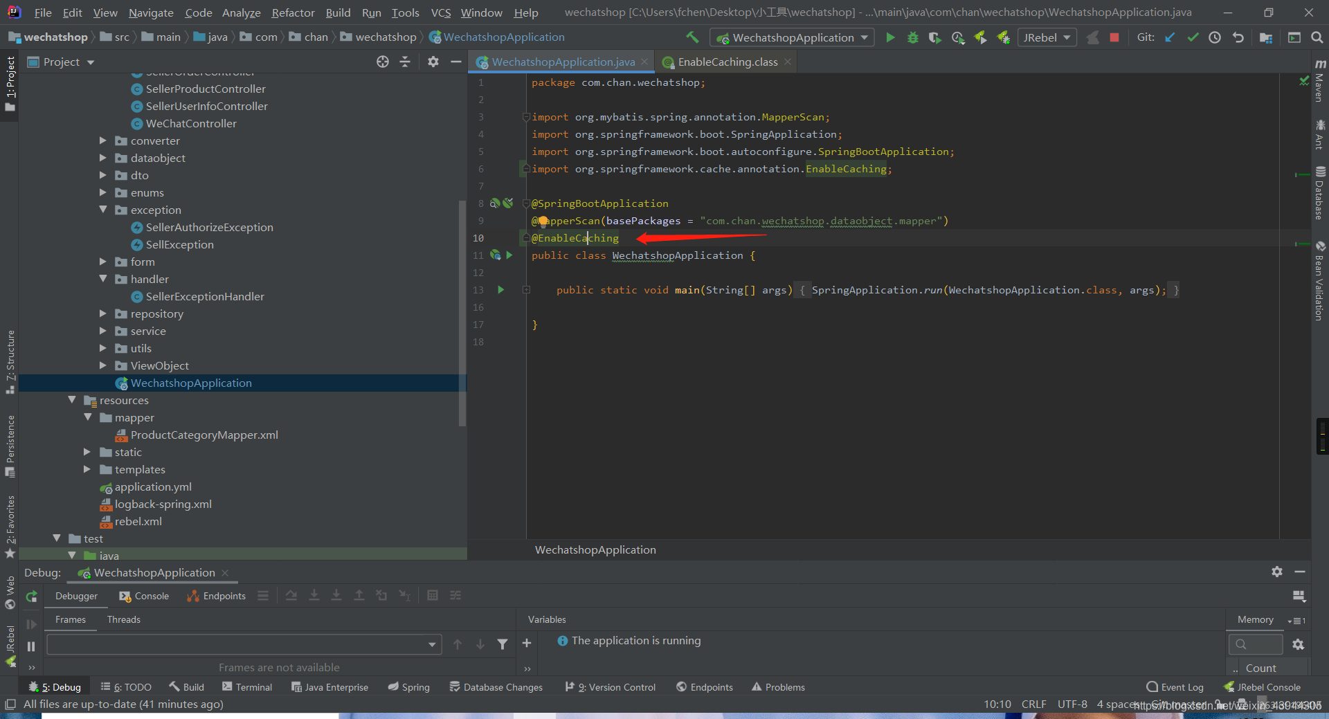Open Debug panel settings gear
1329x719 pixels.
point(1277,572)
